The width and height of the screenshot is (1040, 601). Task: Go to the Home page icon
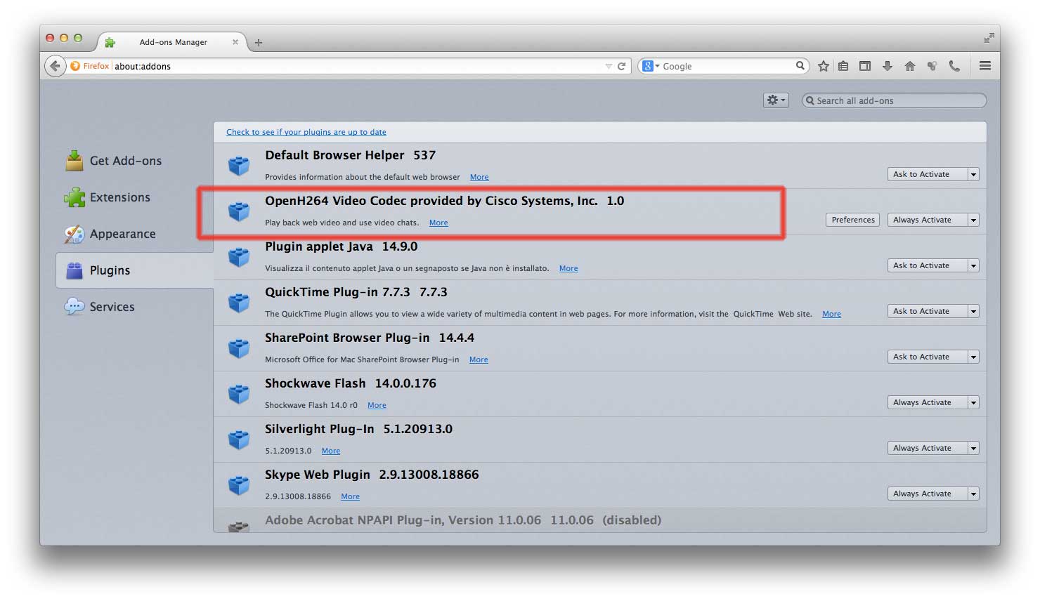910,66
